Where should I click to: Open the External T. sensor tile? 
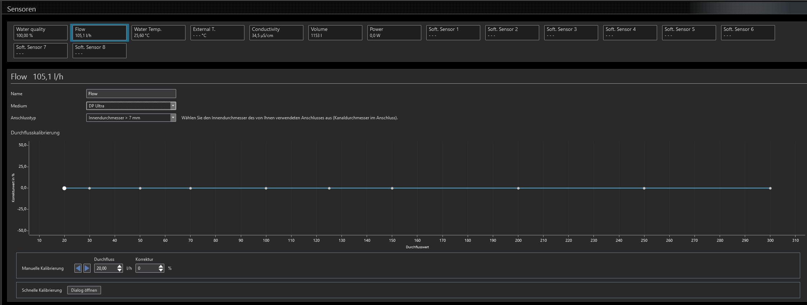pos(217,32)
